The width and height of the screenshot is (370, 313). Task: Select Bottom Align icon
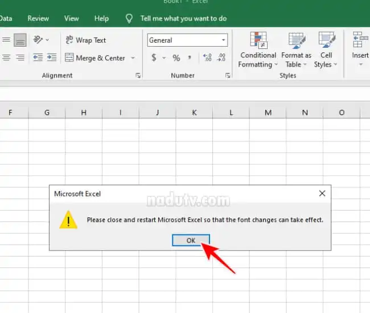point(20,40)
